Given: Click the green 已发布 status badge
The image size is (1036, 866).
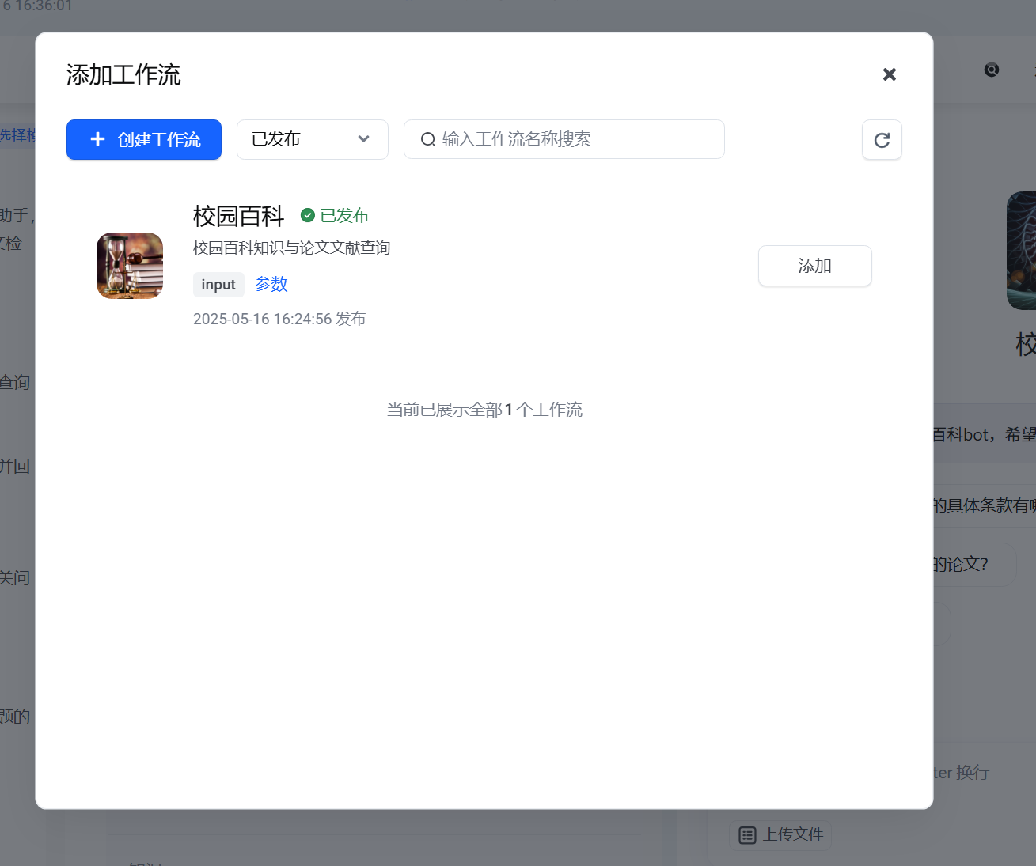Looking at the screenshot, I should point(335,215).
